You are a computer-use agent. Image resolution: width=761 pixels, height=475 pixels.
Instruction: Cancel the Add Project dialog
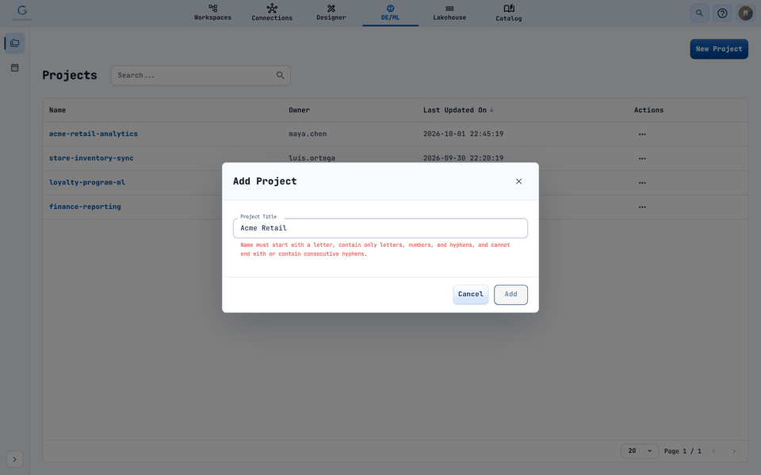[470, 294]
